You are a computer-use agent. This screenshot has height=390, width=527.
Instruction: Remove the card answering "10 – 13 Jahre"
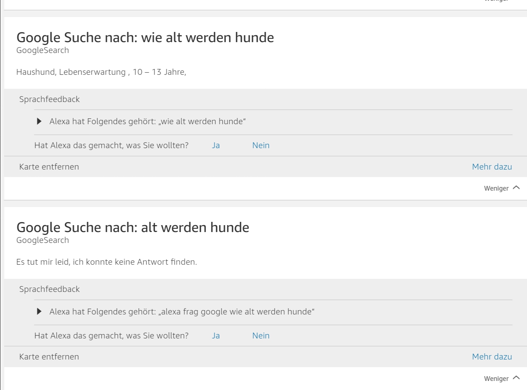pyautogui.click(x=49, y=167)
